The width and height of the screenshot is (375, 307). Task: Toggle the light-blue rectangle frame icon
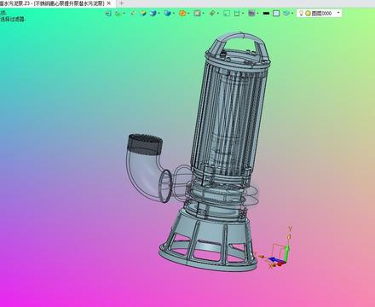point(276,13)
